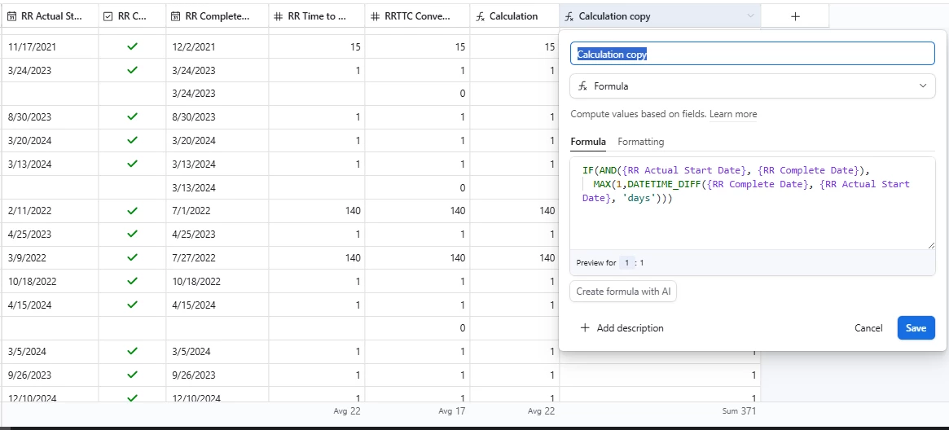The image size is (949, 430).
Task: Click the date icon on RR Actual Start column
Action: (12, 16)
